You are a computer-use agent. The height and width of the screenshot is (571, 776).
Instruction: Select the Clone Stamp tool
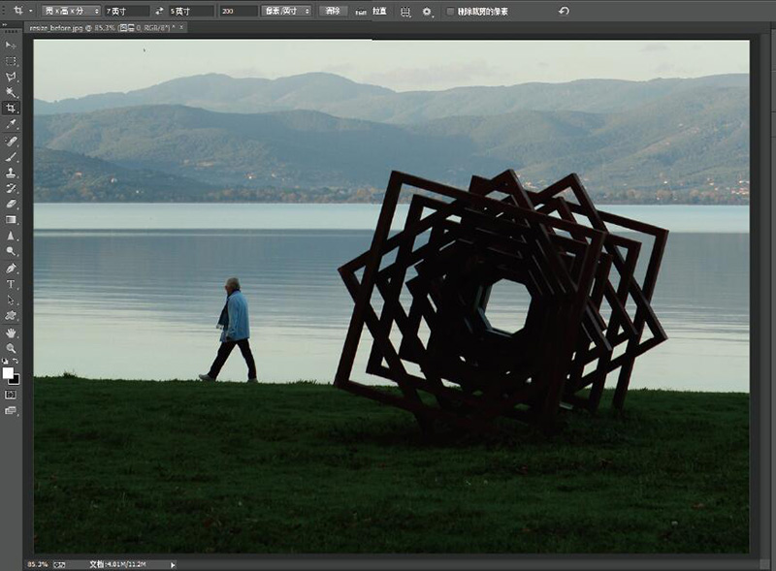click(x=12, y=173)
